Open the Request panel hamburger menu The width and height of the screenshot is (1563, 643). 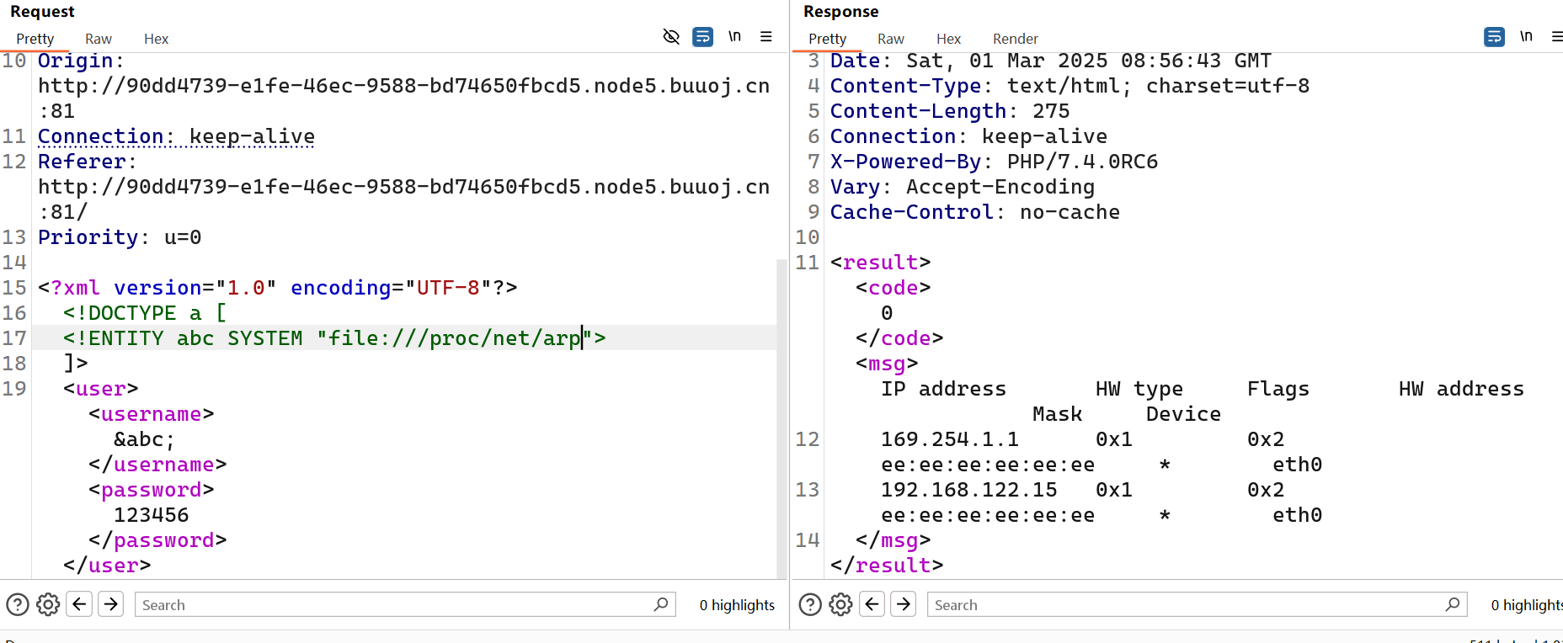click(766, 36)
